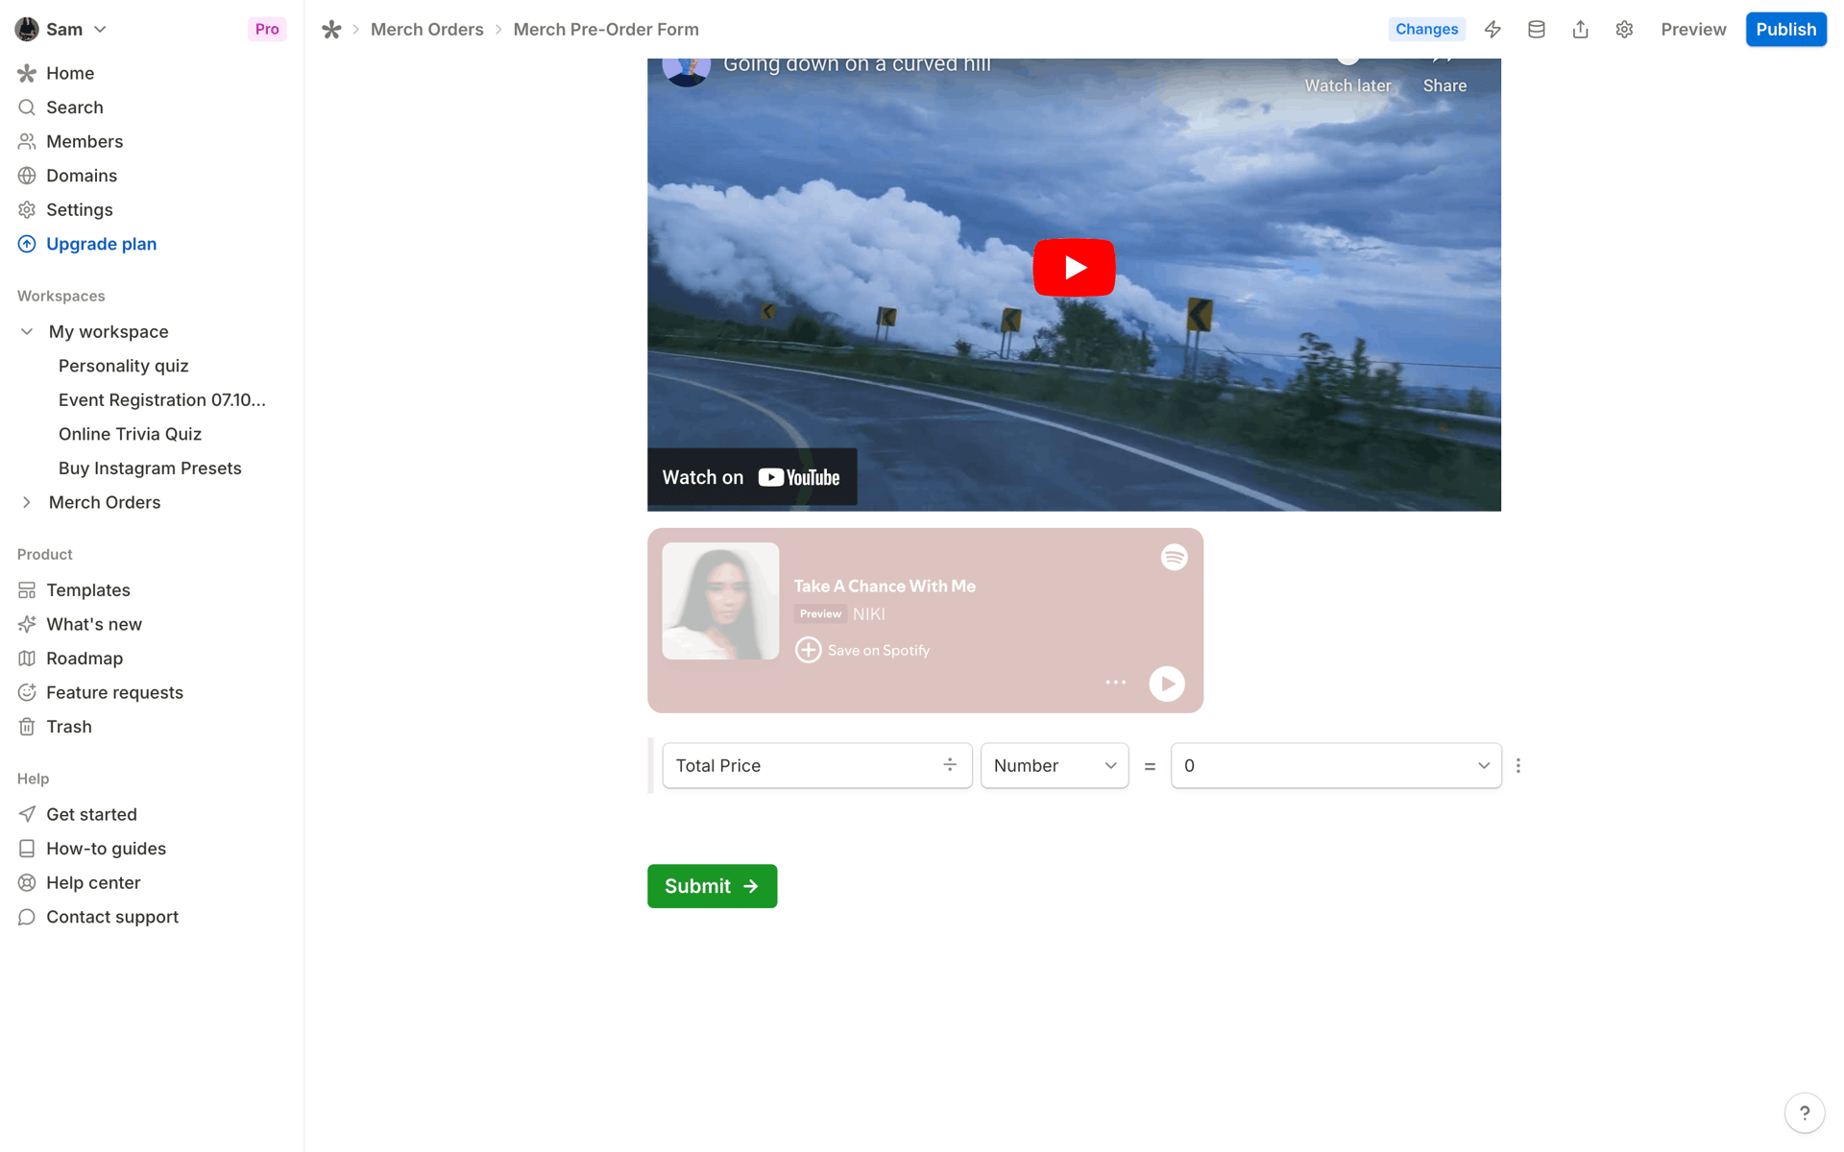
Task: Click the Publish button
Action: click(x=1785, y=30)
